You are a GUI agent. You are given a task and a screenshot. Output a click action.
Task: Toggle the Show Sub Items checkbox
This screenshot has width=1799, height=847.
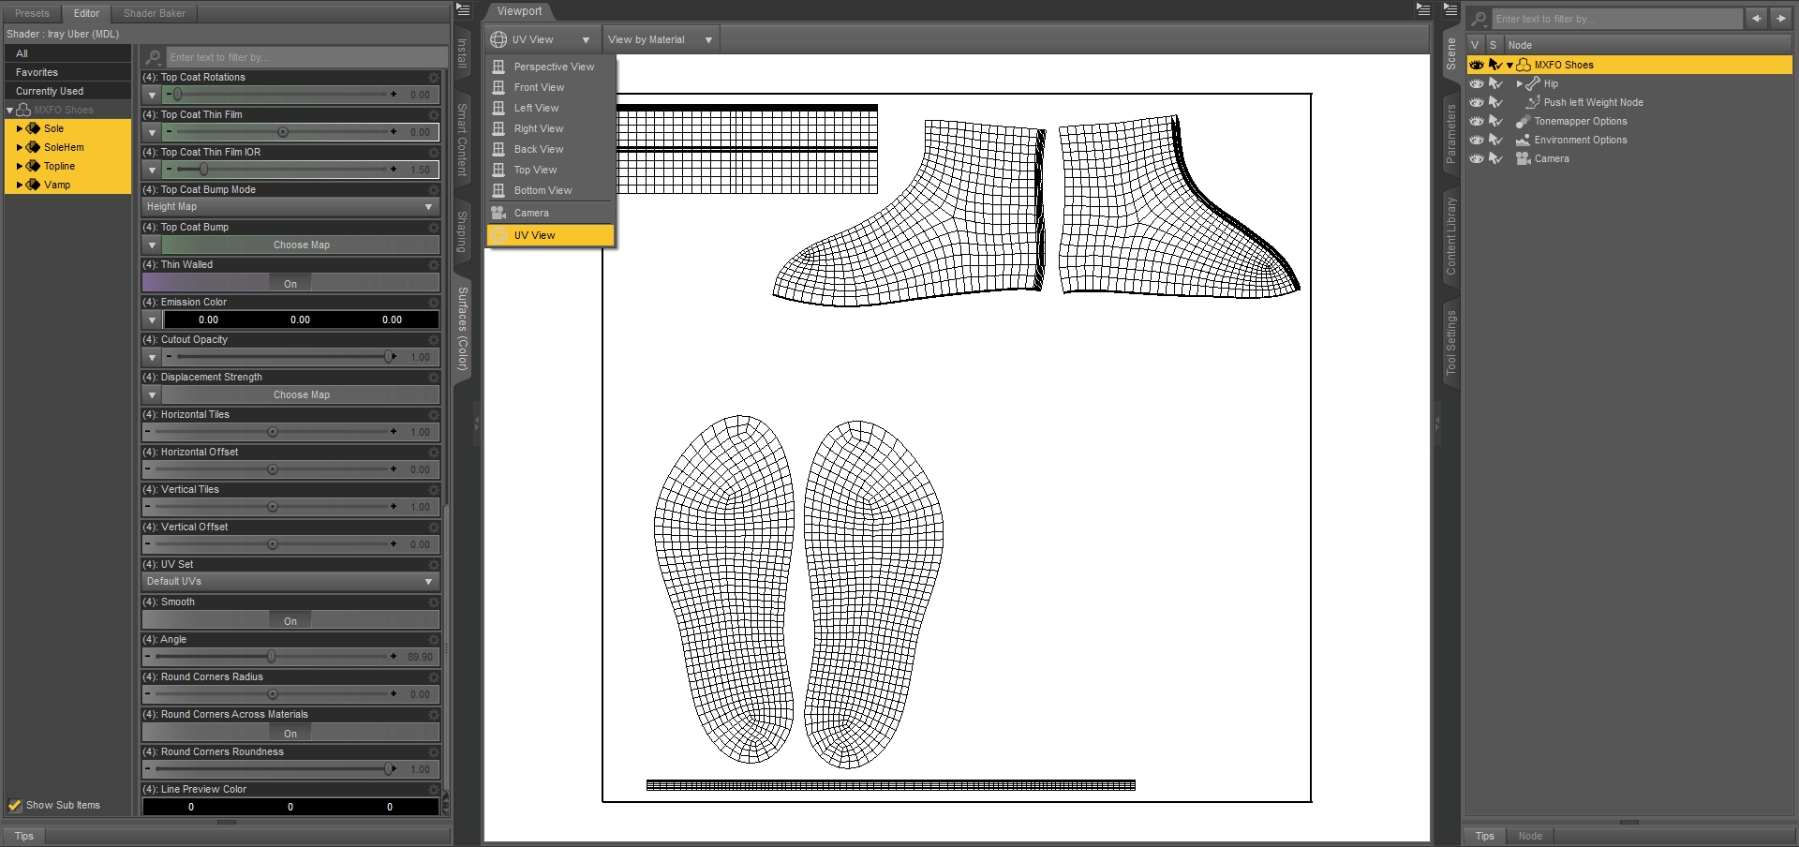tap(15, 805)
